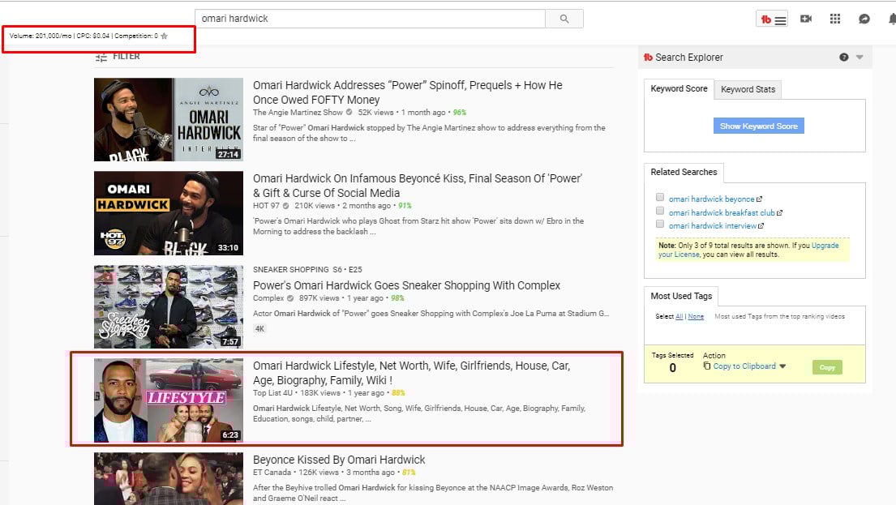Click the create video camera icon
The height and width of the screenshot is (505, 896).
(x=806, y=19)
